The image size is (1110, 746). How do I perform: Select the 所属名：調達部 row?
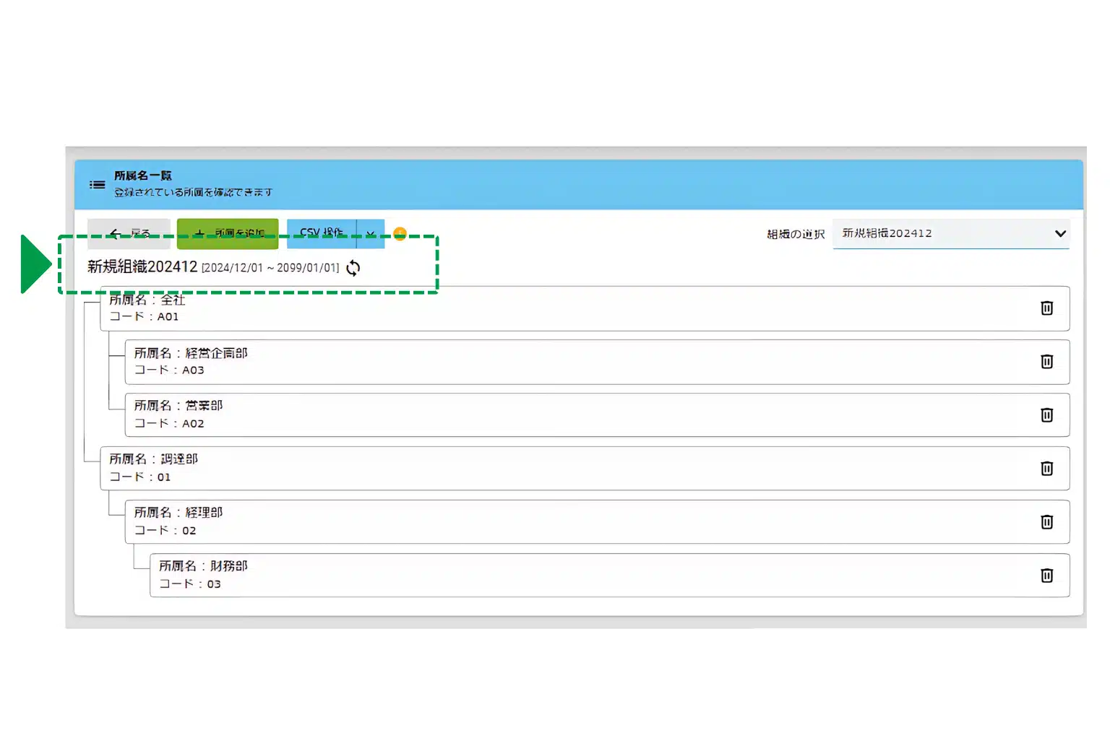pos(585,469)
